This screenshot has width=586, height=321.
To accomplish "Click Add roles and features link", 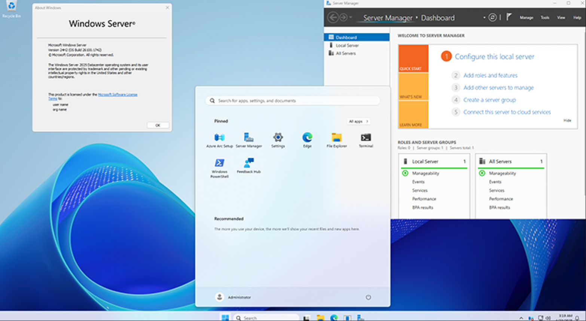I will [490, 75].
